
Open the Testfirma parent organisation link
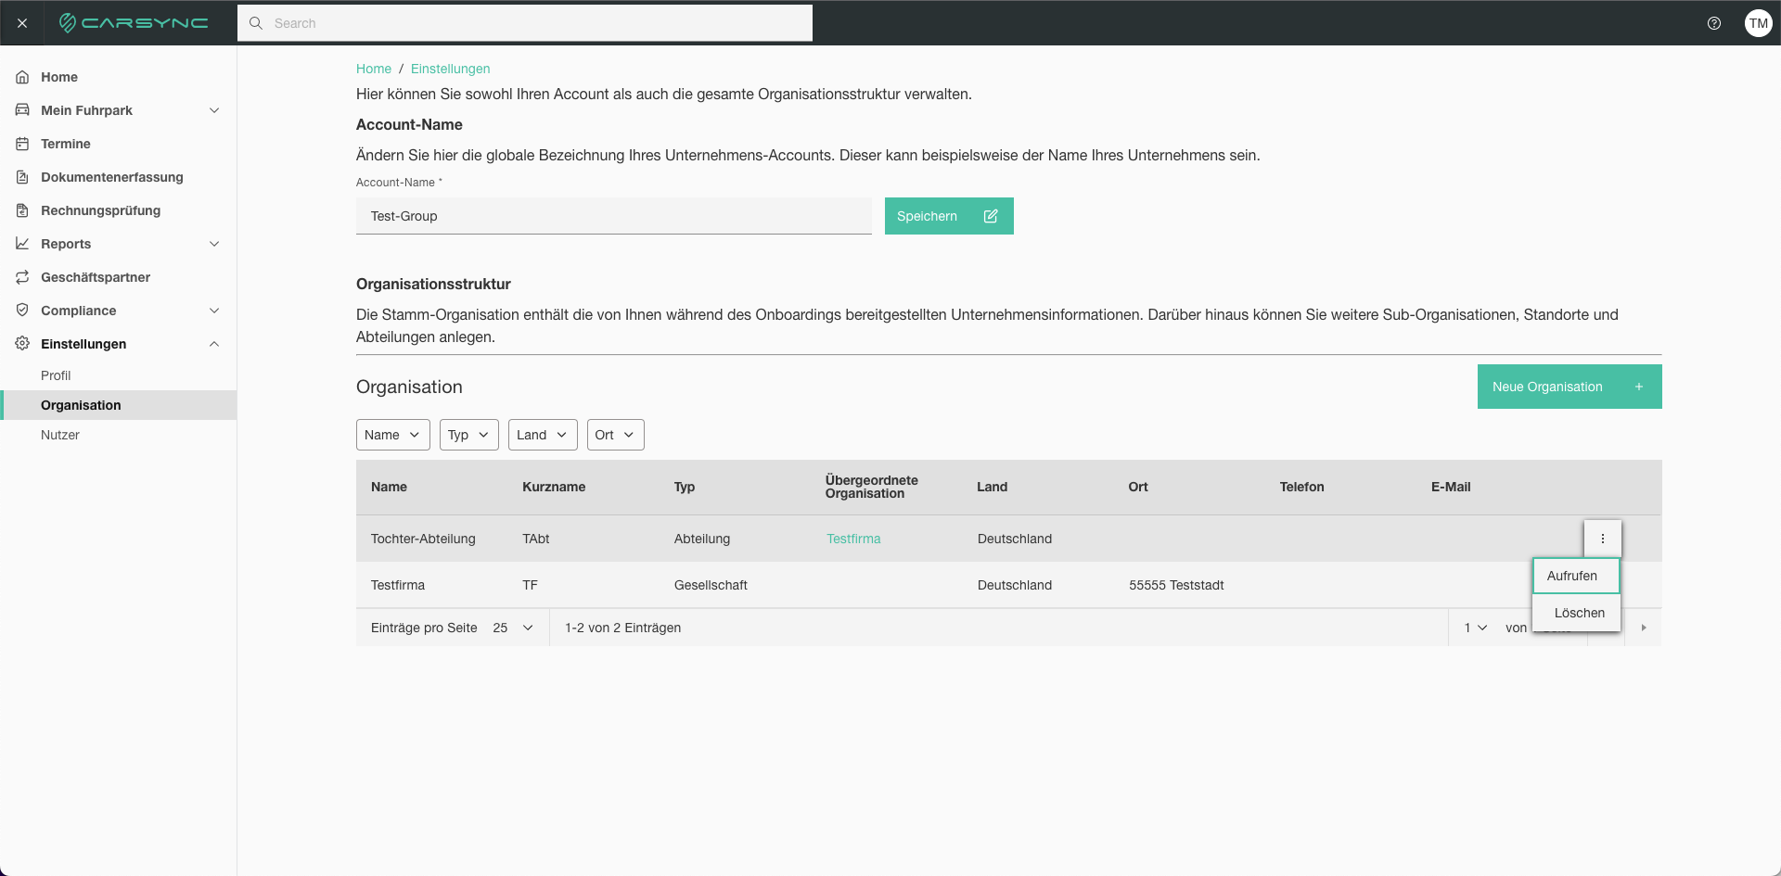(853, 539)
